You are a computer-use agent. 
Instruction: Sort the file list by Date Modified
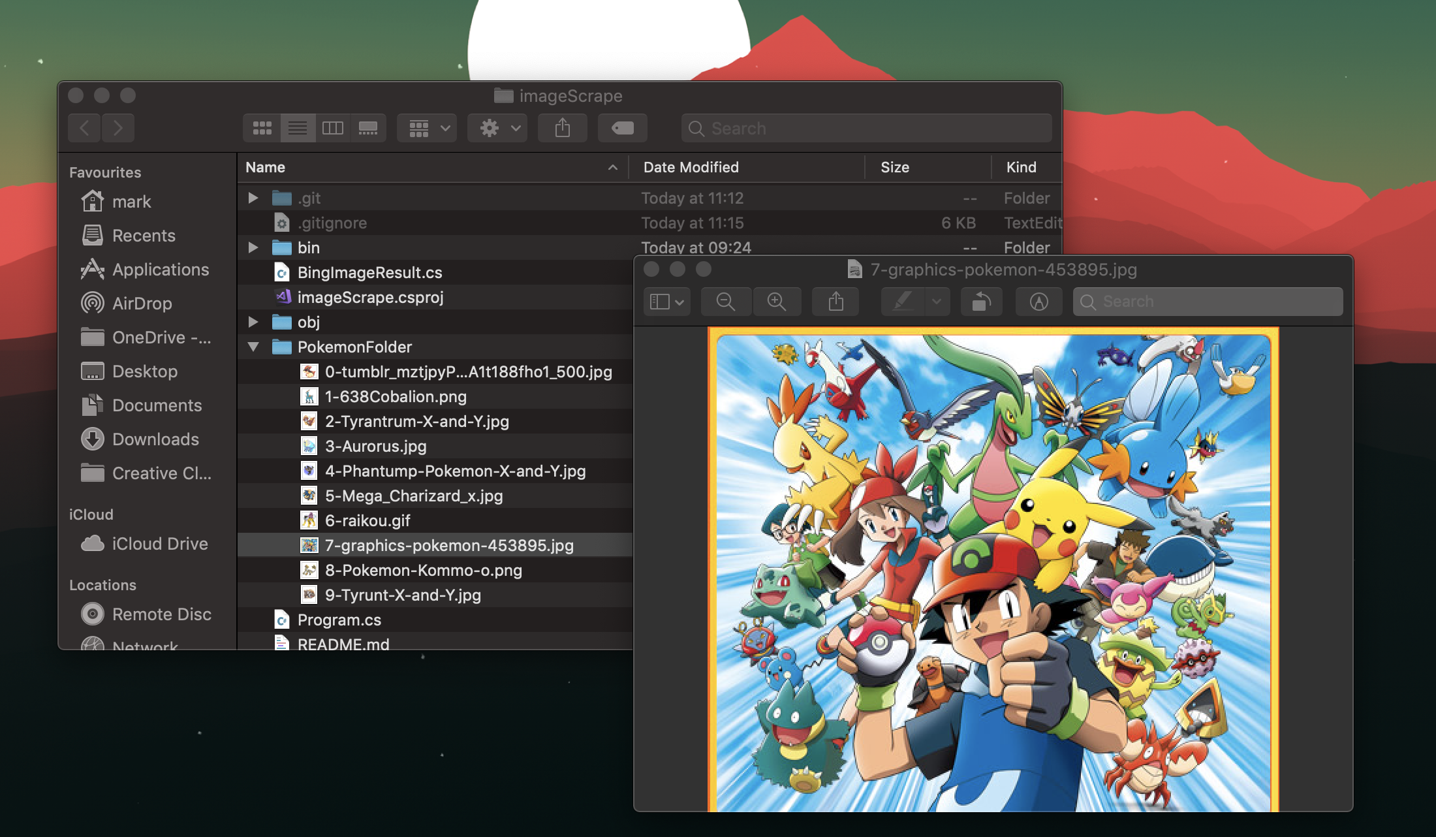(x=691, y=167)
